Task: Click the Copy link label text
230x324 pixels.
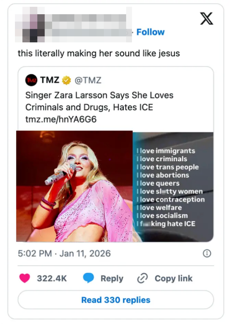Action: pos(173,278)
